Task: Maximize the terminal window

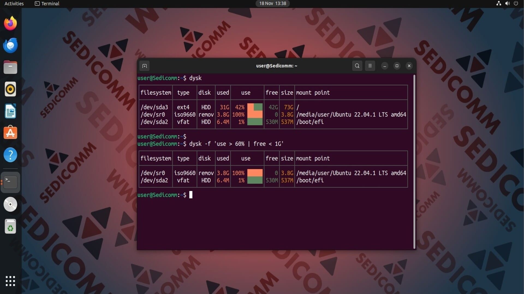Action: [x=397, y=66]
